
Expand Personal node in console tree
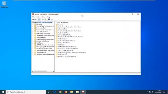pyautogui.click(x=33, y=24)
